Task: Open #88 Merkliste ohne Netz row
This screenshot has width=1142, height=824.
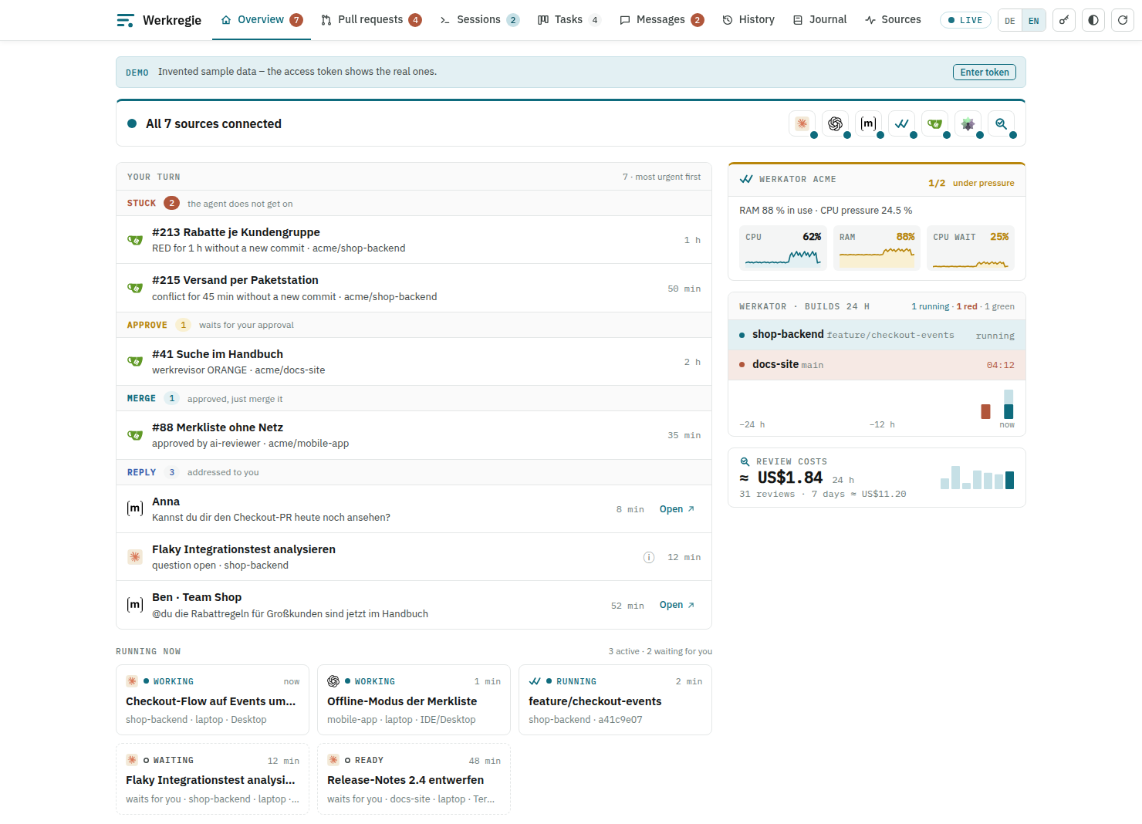Action: point(414,435)
